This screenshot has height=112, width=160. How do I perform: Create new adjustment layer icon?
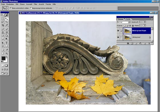[141, 43]
